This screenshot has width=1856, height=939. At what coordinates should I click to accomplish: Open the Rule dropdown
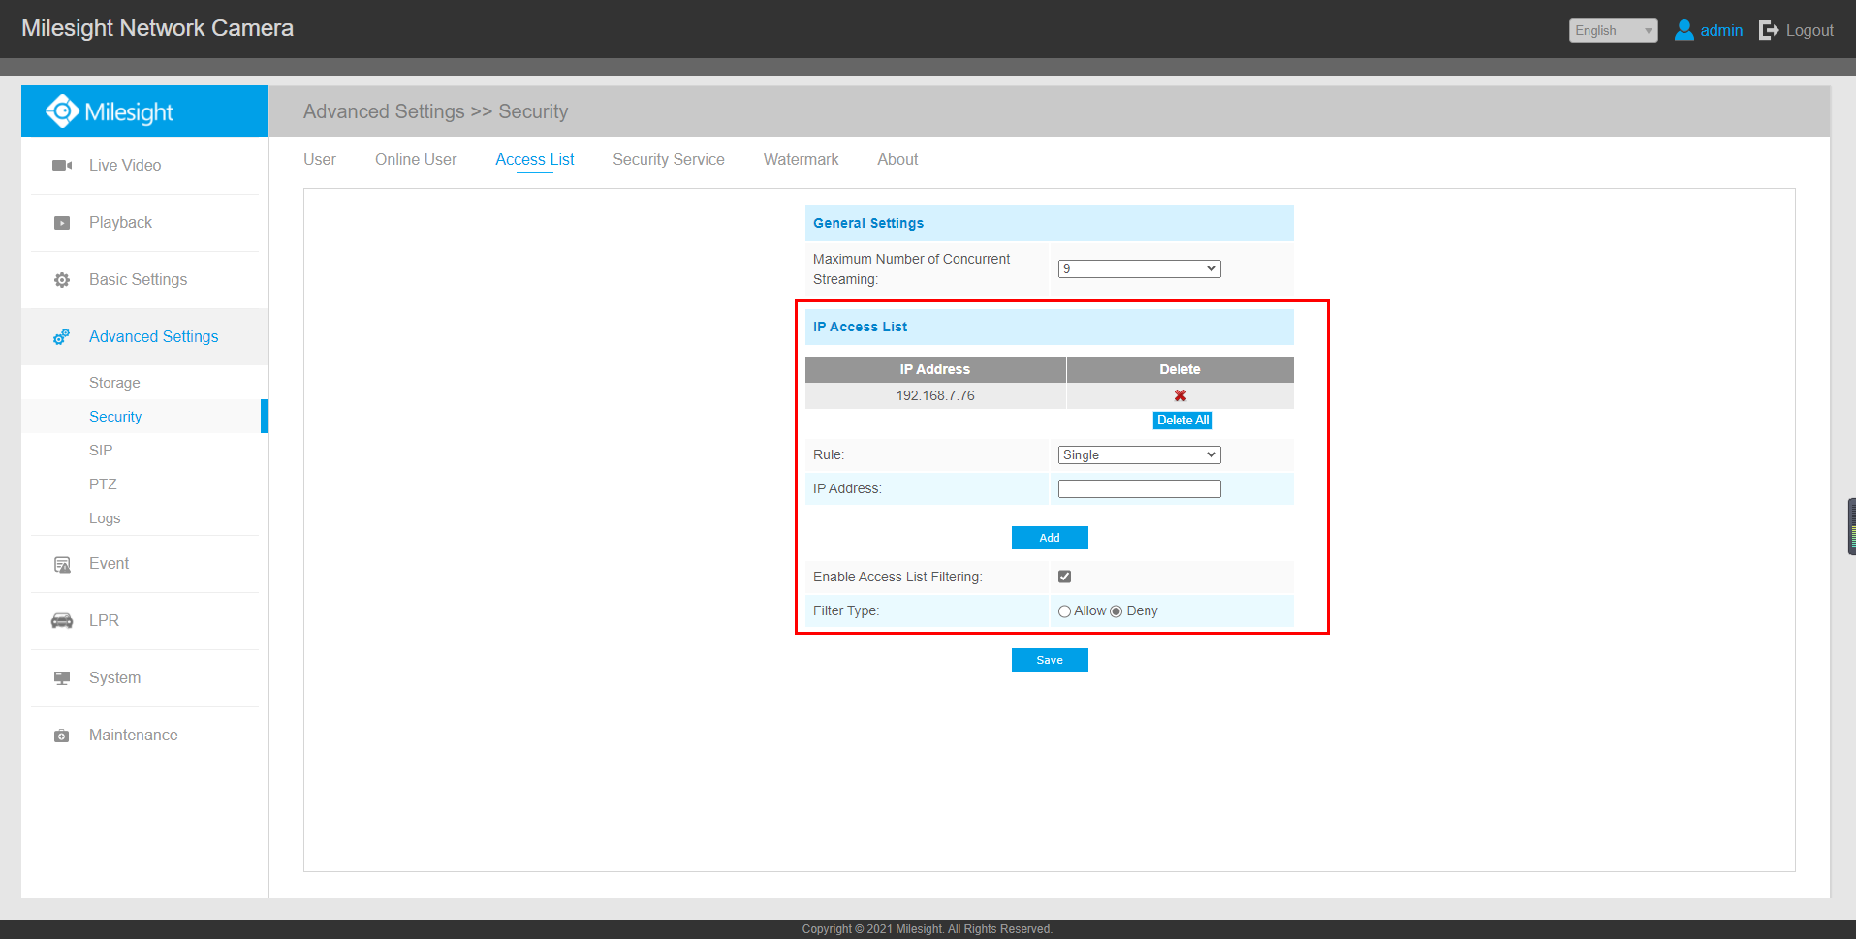(1139, 454)
